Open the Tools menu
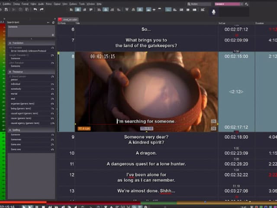 coord(82,4)
